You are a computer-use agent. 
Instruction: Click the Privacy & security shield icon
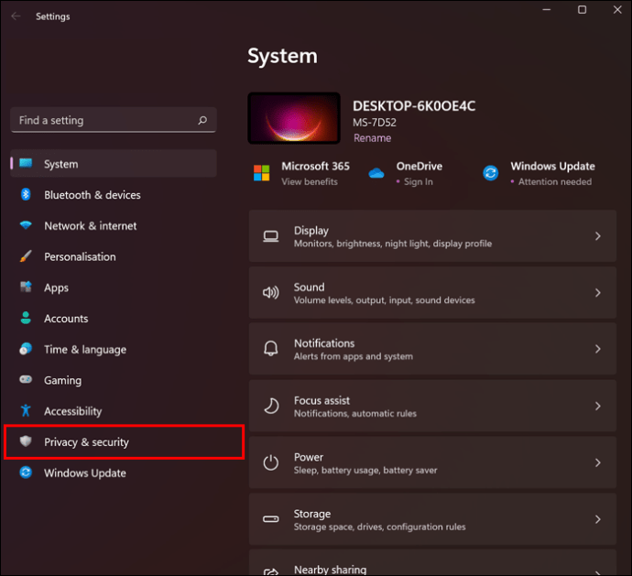point(26,441)
